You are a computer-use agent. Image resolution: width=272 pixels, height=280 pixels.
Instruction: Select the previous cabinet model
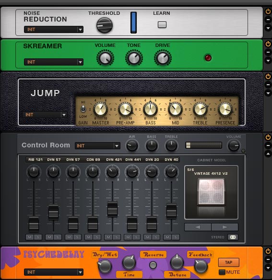point(198,227)
